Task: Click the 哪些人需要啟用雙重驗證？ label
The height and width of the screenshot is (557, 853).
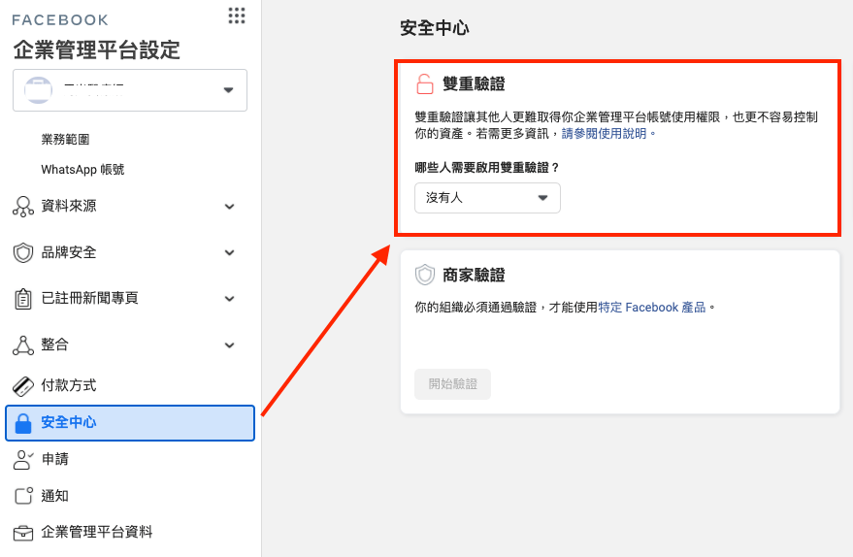Action: pyautogui.click(x=487, y=168)
